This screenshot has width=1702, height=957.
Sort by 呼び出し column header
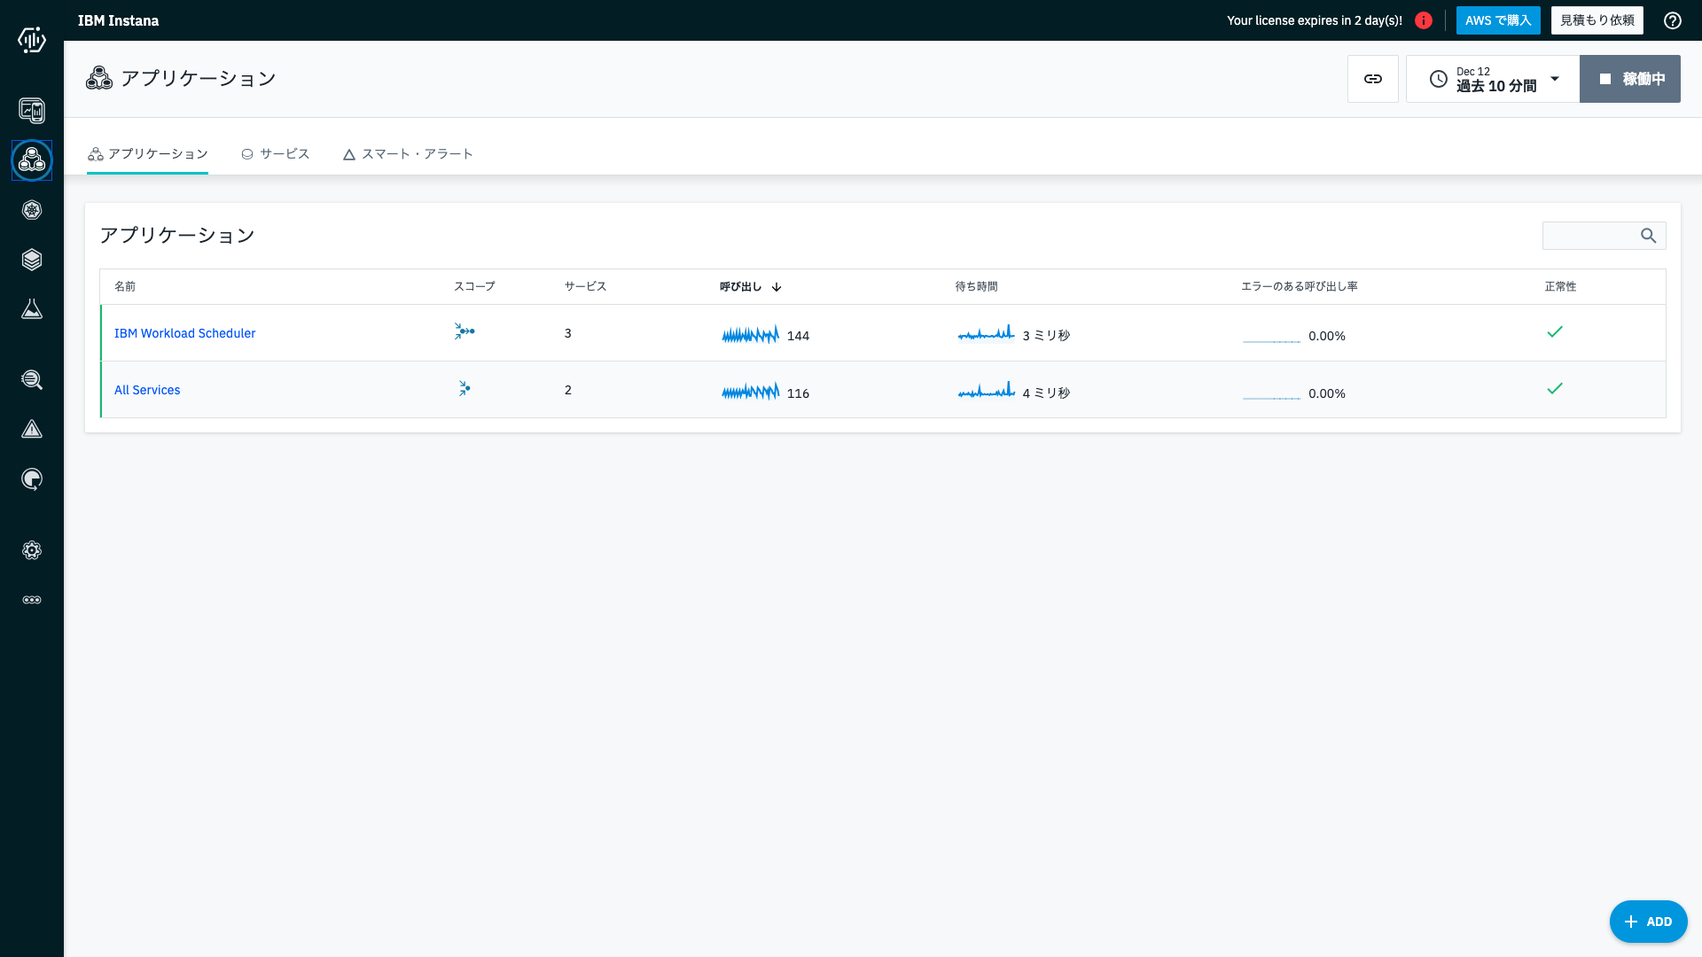pyautogui.click(x=741, y=286)
